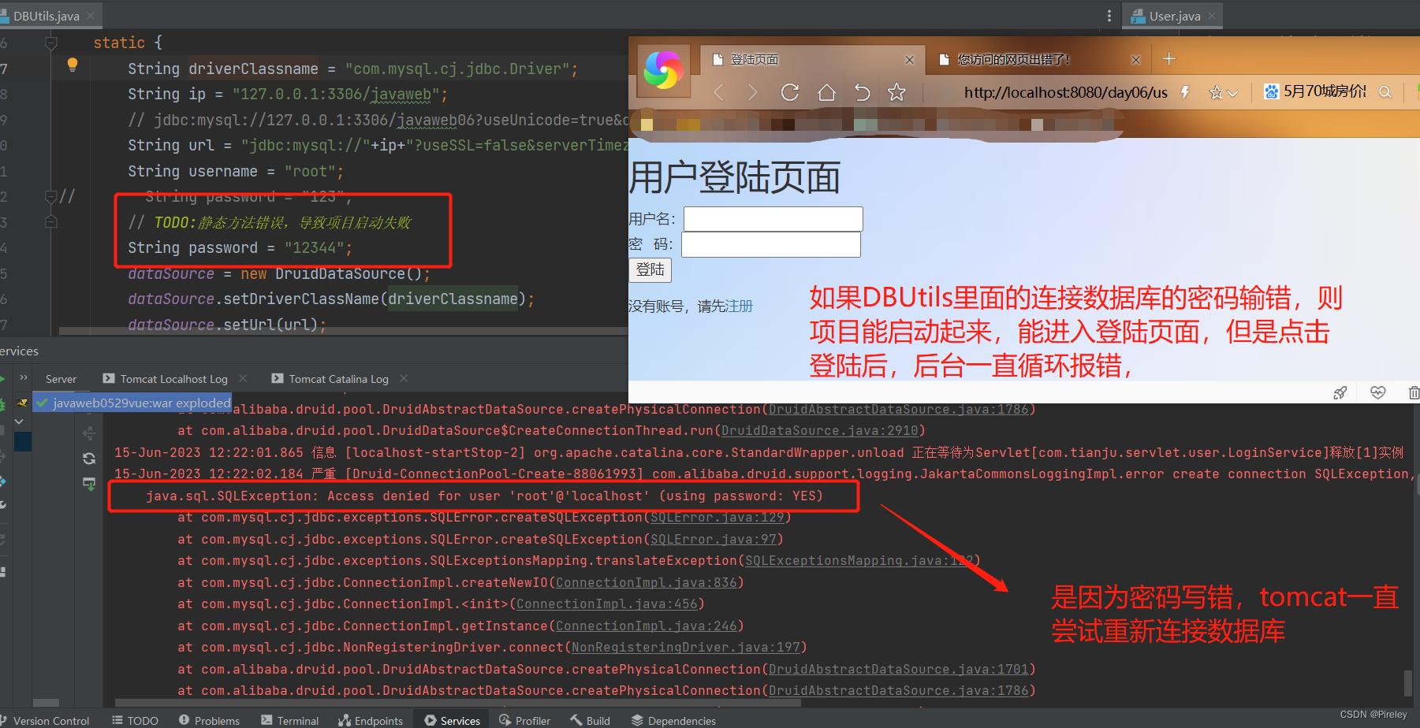1420x728 pixels.
Task: Open the dropdown arrow next to the address bar star
Action: (1232, 94)
